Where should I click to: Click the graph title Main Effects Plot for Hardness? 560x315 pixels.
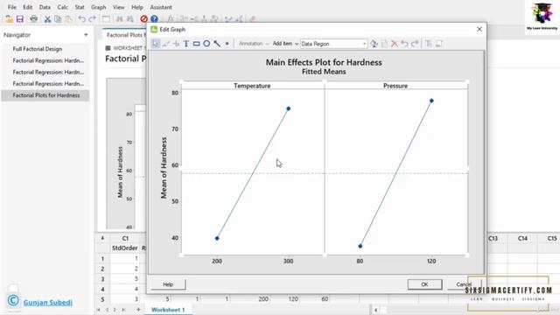click(x=324, y=62)
